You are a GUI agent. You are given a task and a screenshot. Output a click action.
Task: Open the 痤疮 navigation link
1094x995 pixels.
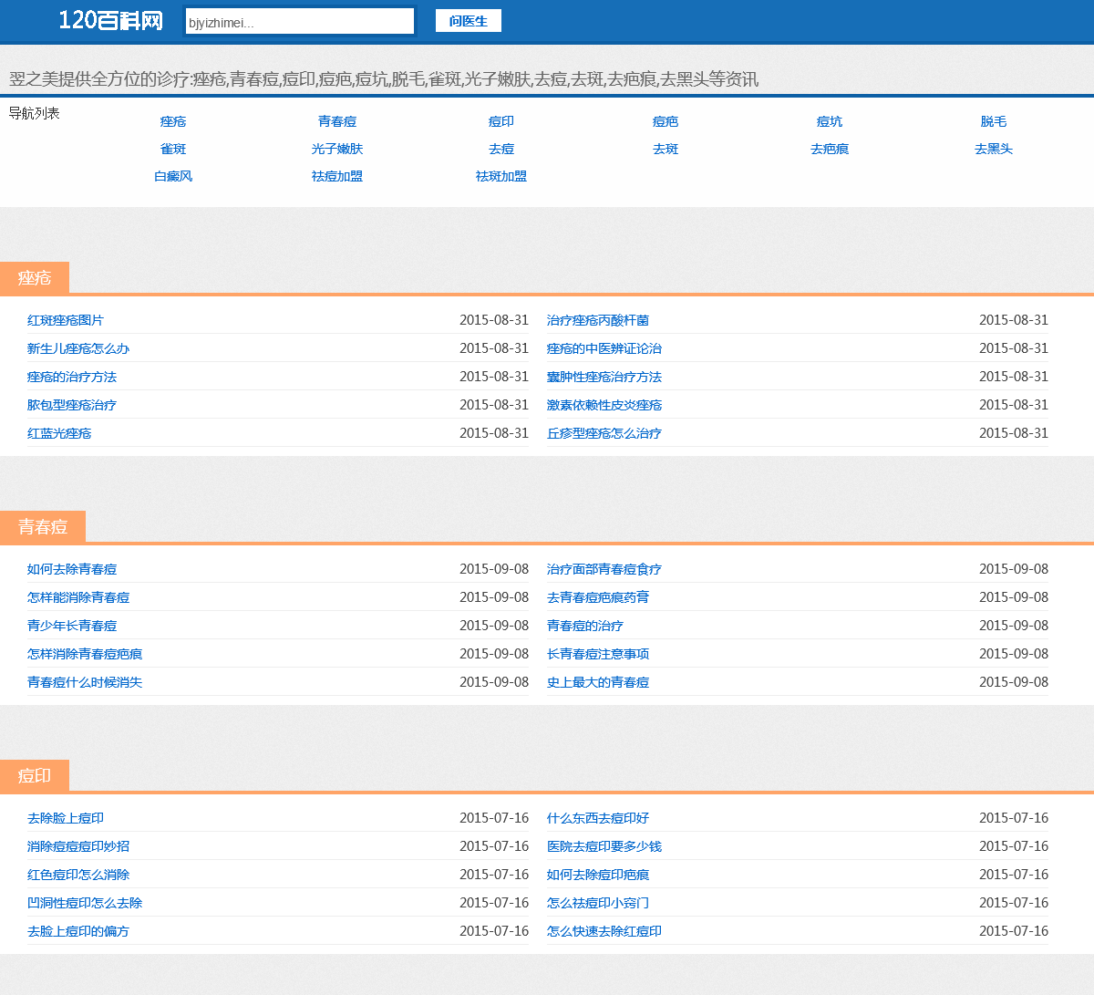(x=173, y=121)
